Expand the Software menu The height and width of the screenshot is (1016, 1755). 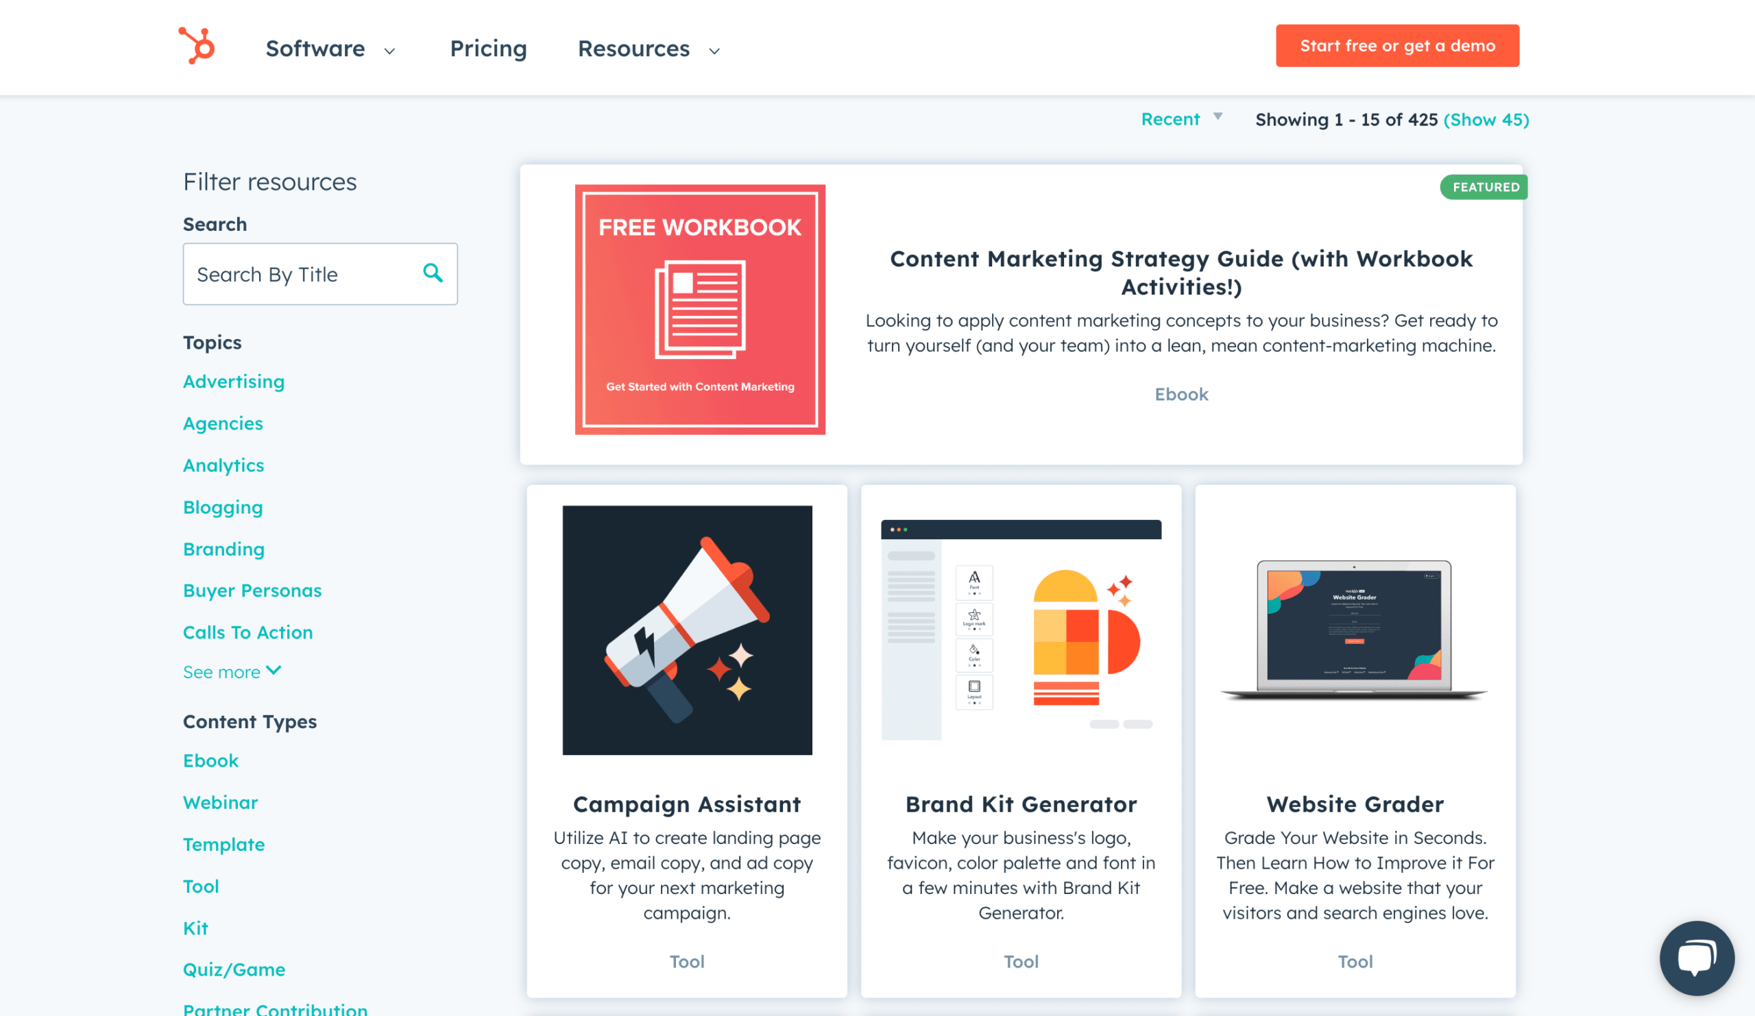(x=331, y=49)
